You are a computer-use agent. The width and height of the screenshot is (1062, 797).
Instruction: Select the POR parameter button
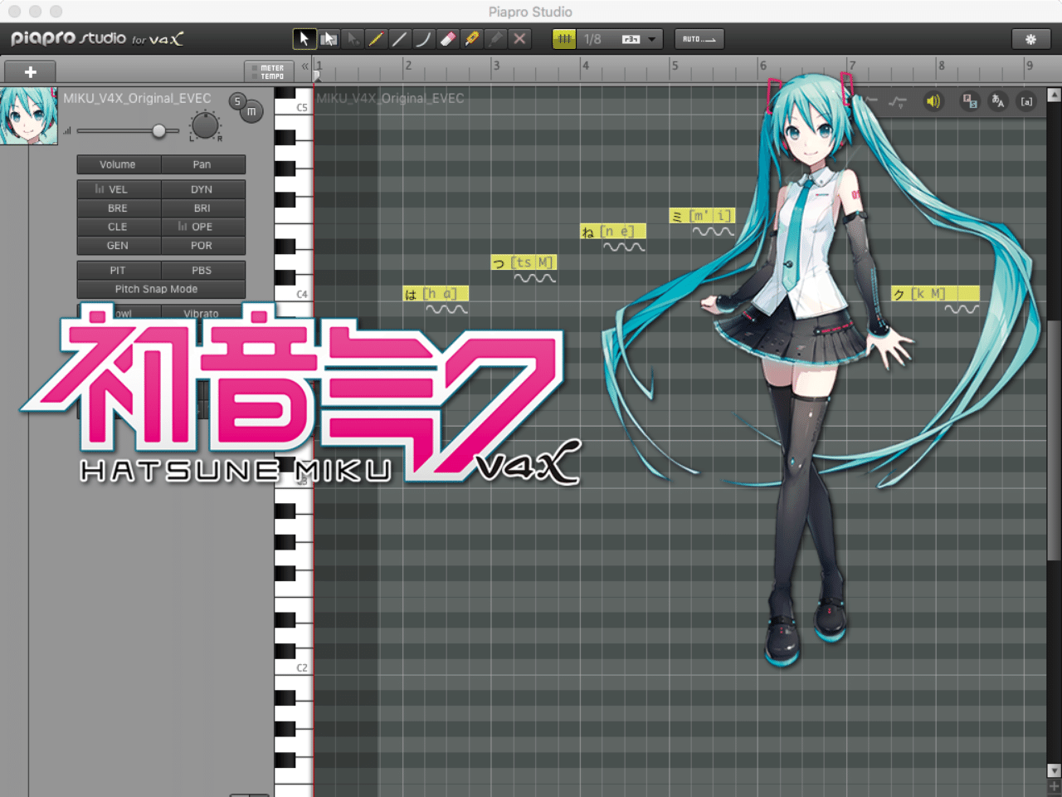click(x=202, y=246)
